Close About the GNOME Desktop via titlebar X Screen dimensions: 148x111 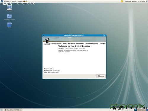coord(104,36)
